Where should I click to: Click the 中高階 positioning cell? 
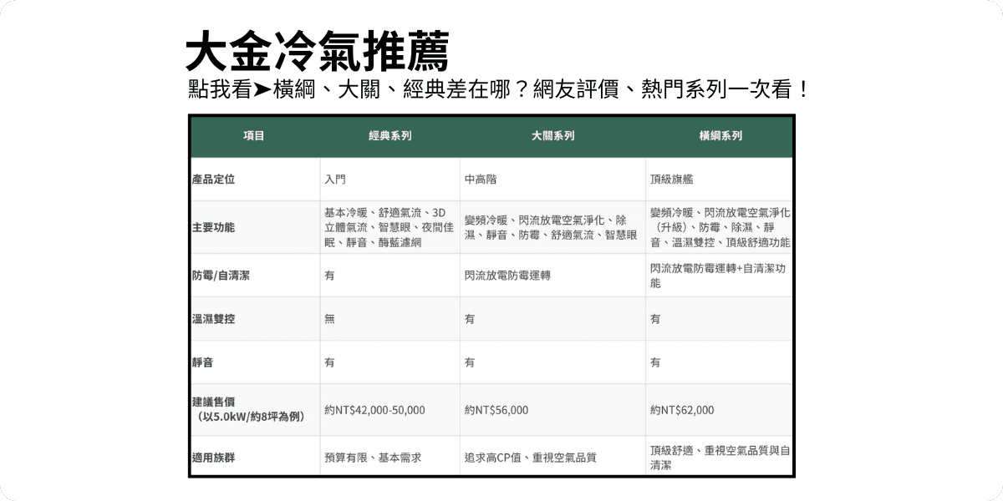tap(479, 179)
